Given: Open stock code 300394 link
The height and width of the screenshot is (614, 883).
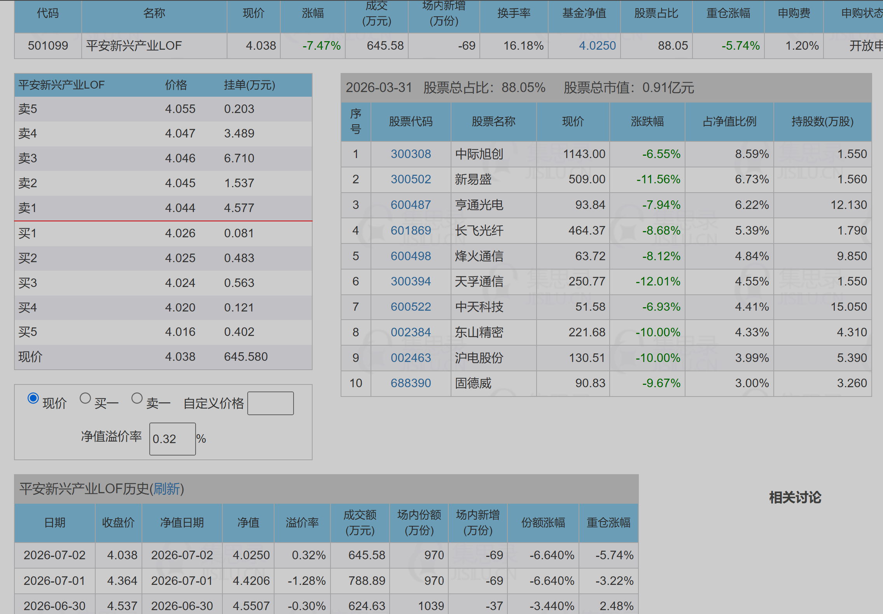Looking at the screenshot, I should (x=411, y=281).
